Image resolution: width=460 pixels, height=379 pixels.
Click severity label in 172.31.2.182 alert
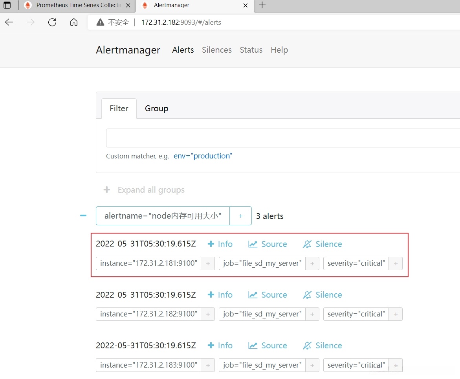tap(356, 314)
